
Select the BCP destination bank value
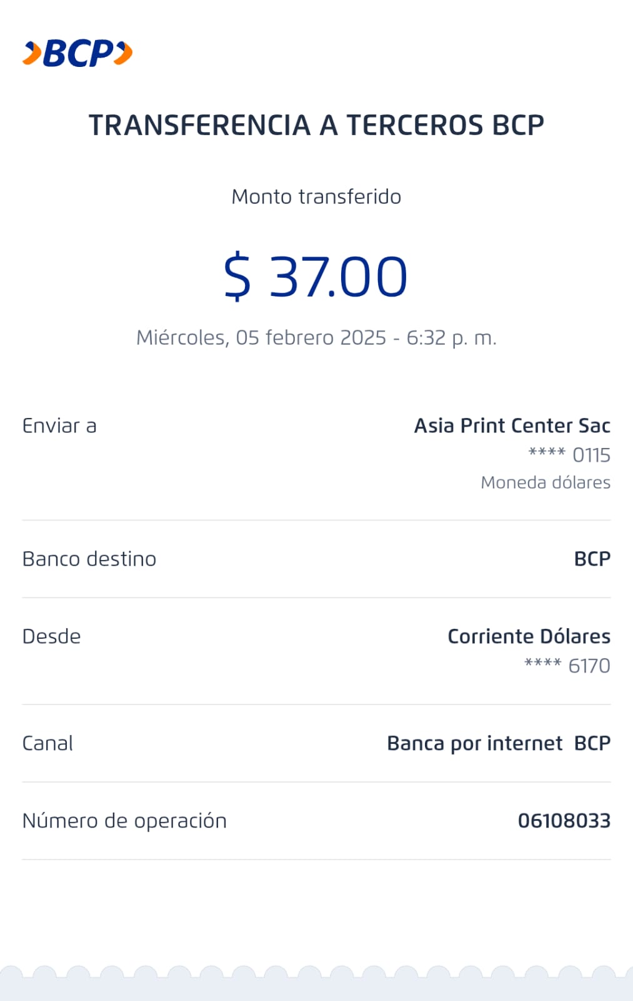tap(592, 559)
